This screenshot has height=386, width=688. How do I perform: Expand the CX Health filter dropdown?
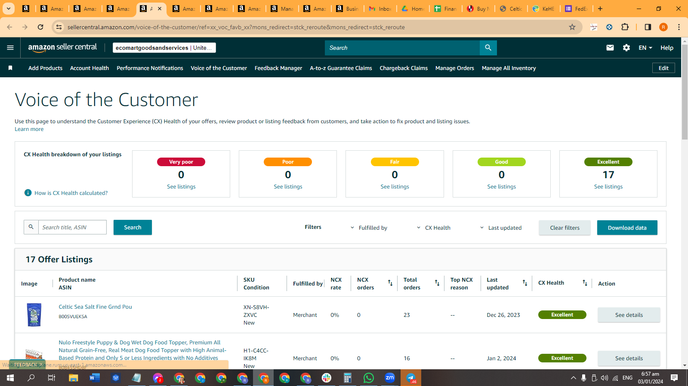click(x=433, y=228)
